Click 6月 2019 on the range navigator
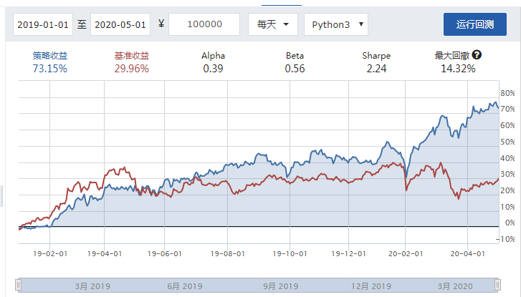 pyautogui.click(x=185, y=286)
